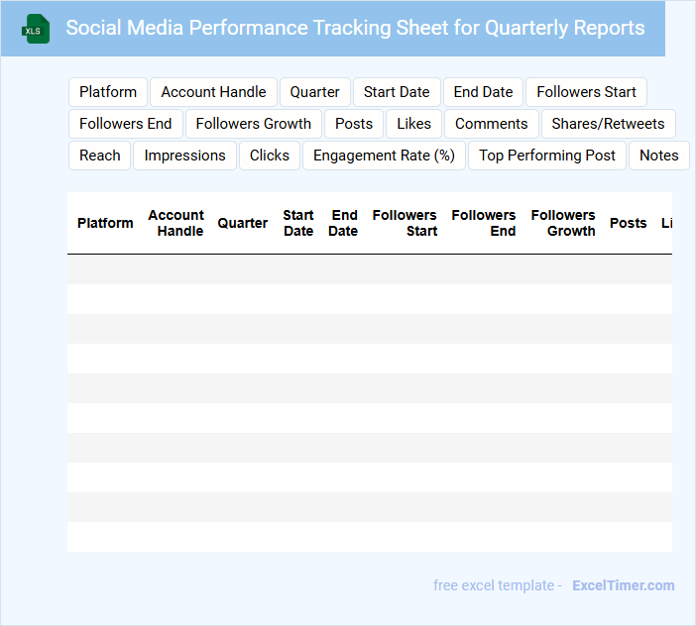Click the Shares/Retweets tag
696x626 pixels.
coord(608,124)
